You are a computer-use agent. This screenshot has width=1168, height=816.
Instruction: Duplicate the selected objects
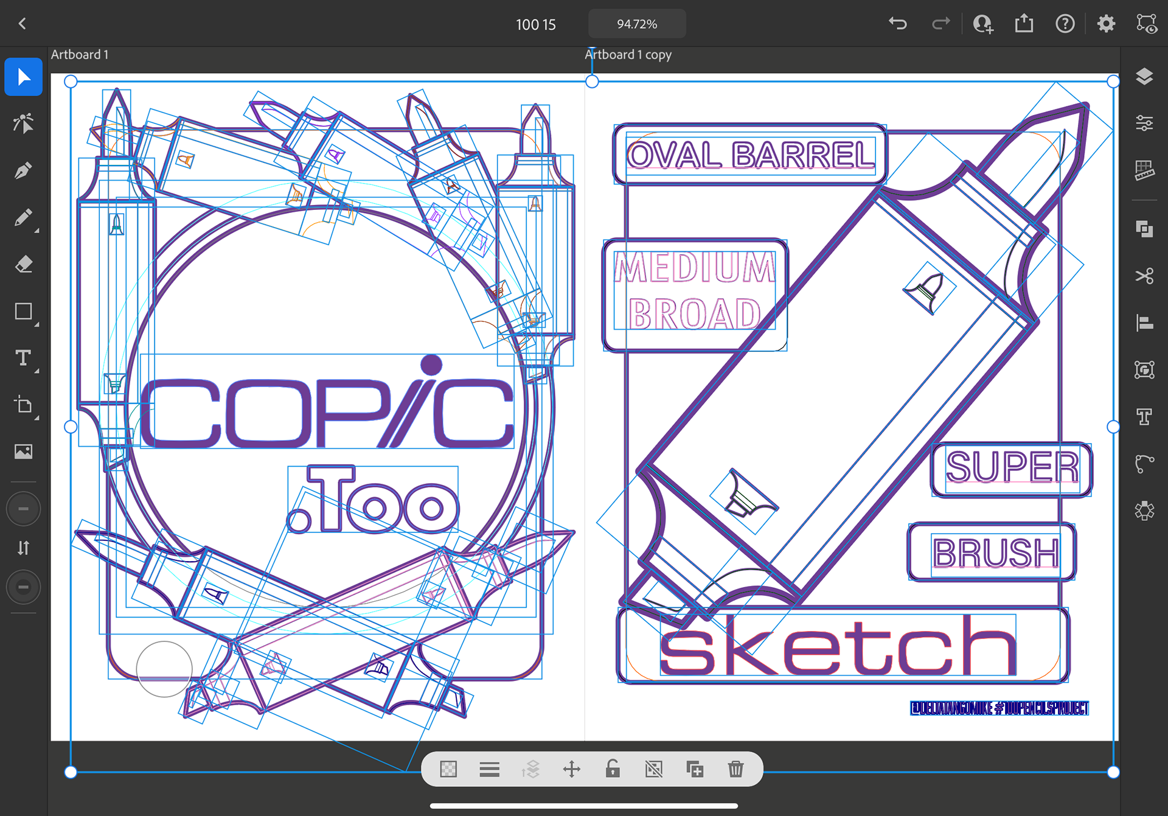tap(695, 769)
